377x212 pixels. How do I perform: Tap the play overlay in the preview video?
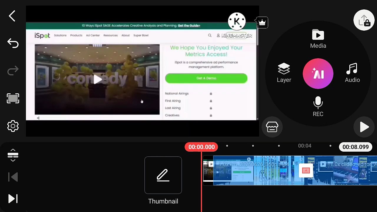coord(97,79)
